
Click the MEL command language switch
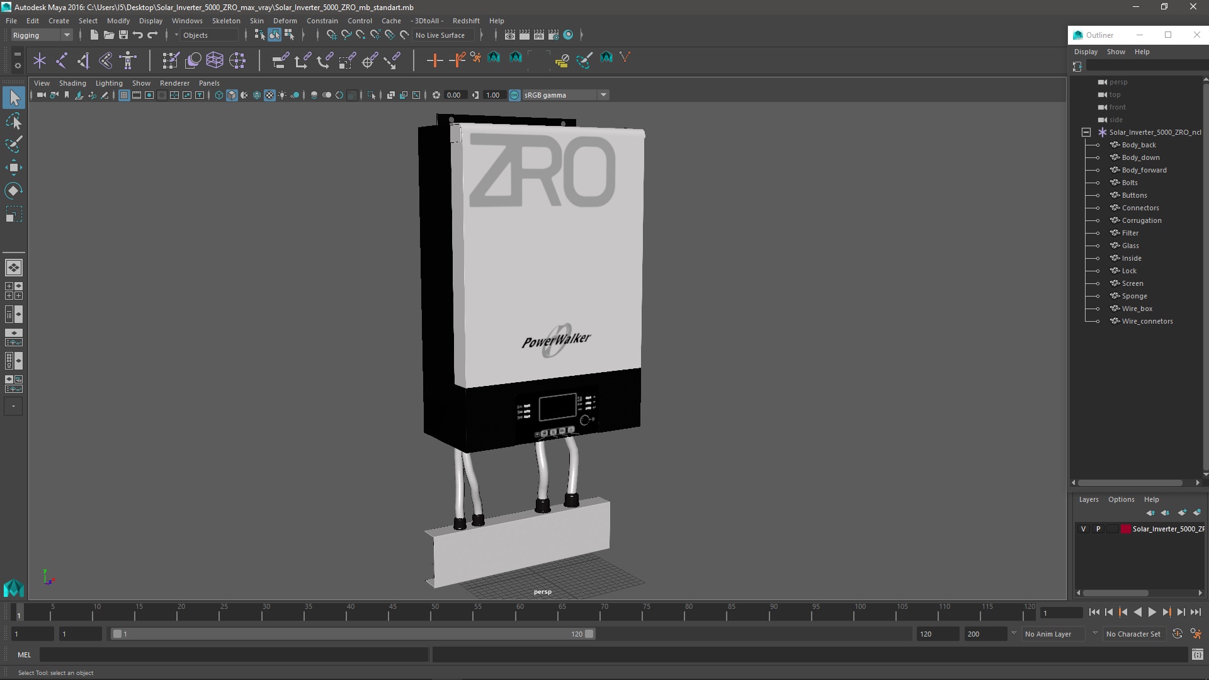pyautogui.click(x=24, y=655)
